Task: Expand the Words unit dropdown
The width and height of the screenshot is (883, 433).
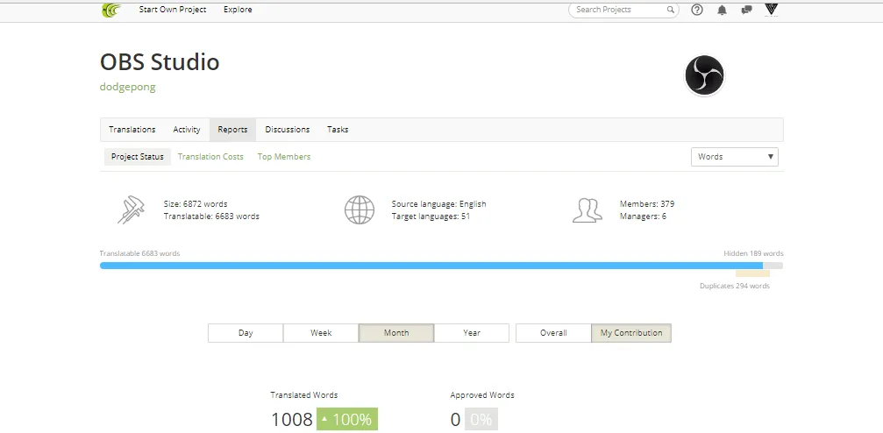Action: pos(734,157)
